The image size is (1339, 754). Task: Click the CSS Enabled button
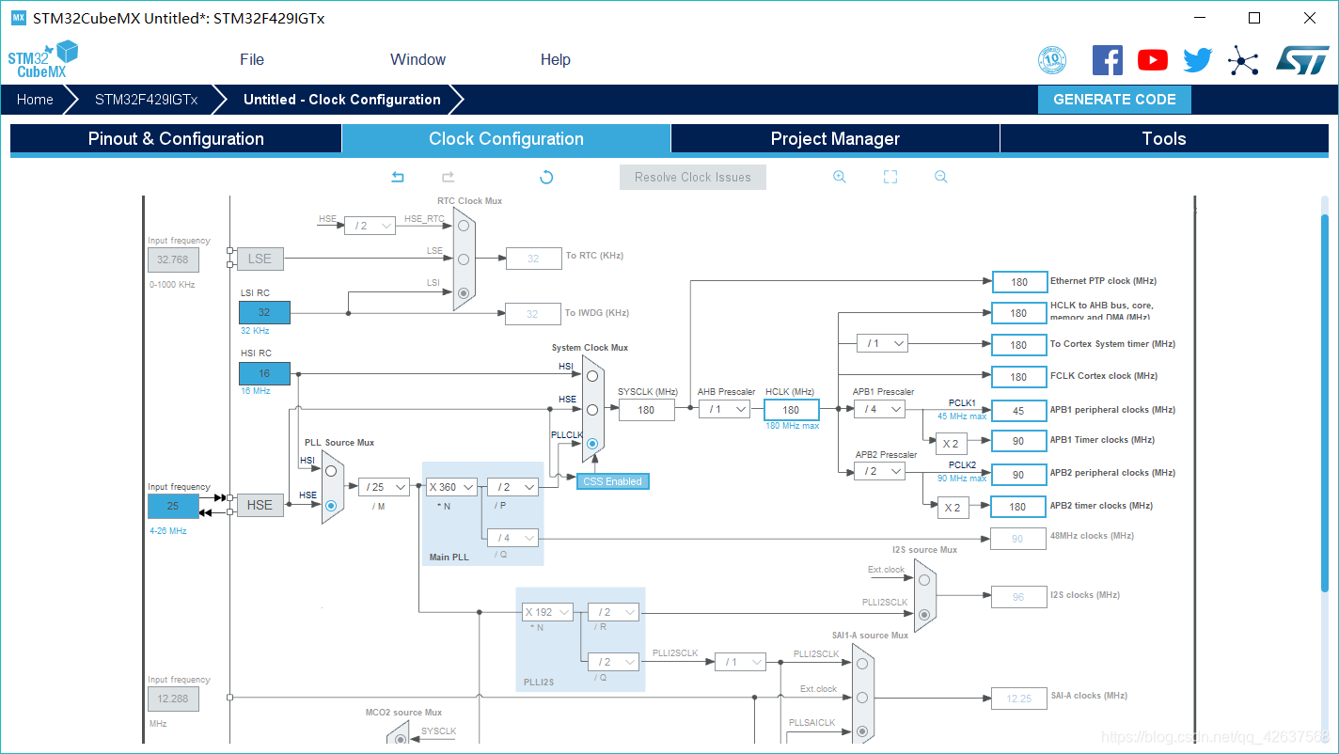coord(612,481)
